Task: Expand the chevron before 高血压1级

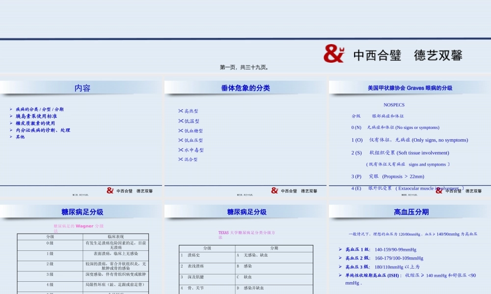Action: (339, 248)
